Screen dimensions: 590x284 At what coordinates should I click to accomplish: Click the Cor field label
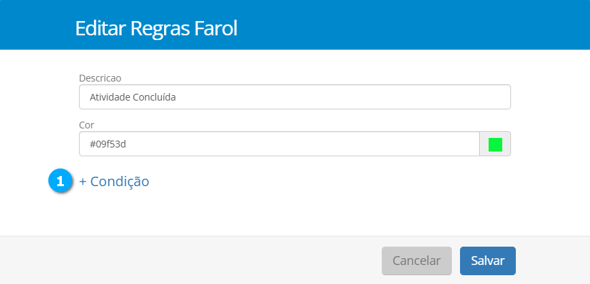86,125
